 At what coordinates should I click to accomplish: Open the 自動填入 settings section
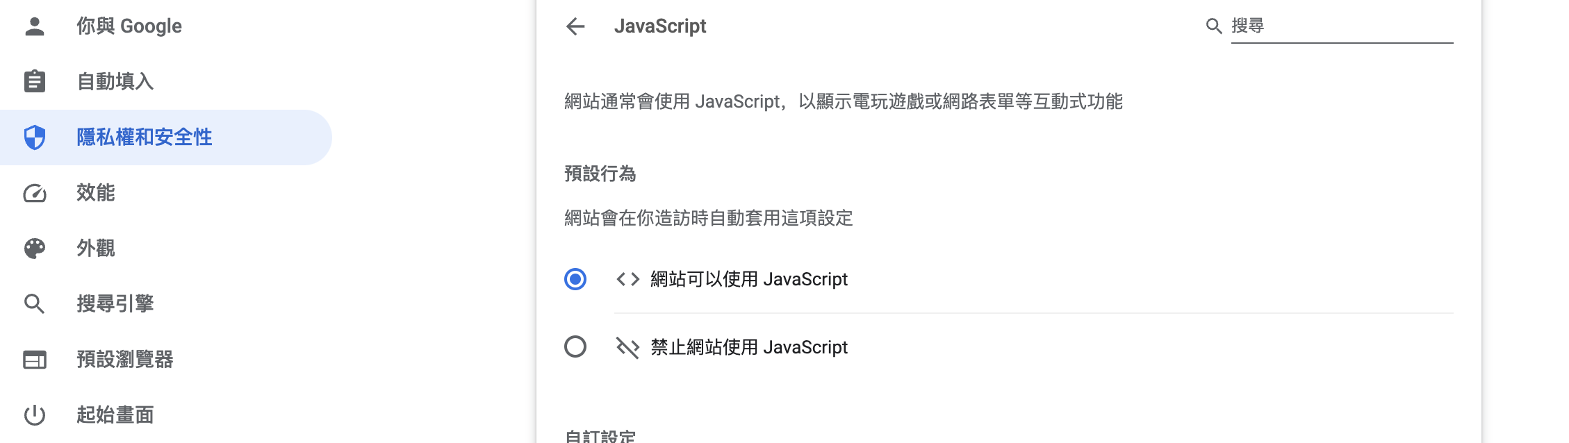point(115,82)
